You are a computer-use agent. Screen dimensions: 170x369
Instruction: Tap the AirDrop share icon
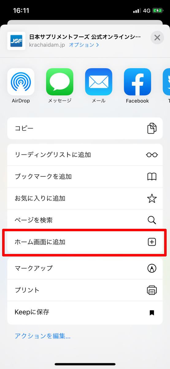[21, 82]
